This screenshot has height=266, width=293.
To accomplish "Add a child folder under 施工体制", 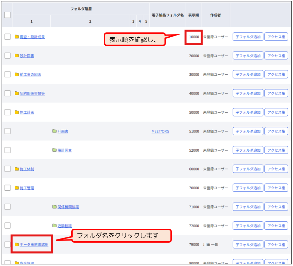I will point(248,169).
